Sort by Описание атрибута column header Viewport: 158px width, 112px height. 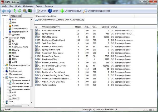(x=57, y=27)
